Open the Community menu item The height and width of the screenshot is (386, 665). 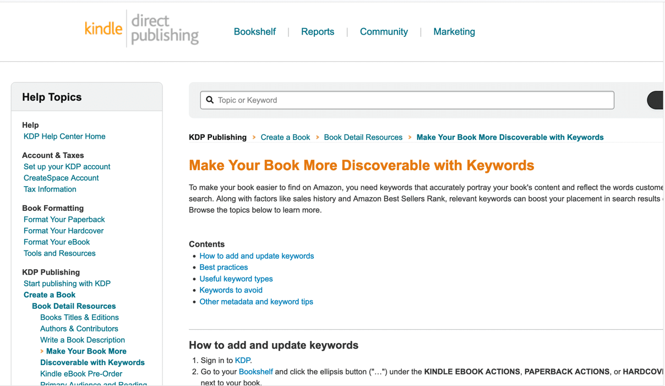point(384,32)
